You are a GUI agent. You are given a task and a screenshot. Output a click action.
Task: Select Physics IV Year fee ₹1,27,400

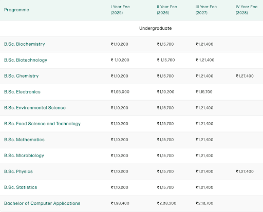point(245,171)
